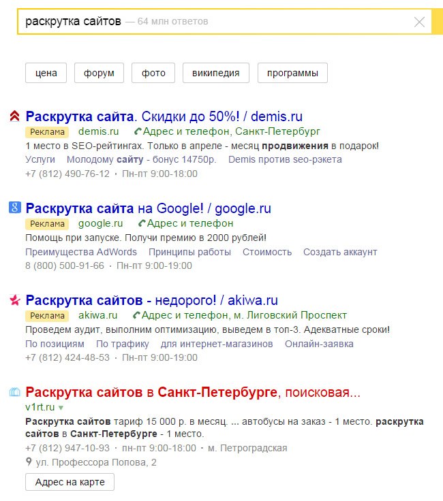
Task: Click the Реклама label of demis.ru ad
Action: 47,132
